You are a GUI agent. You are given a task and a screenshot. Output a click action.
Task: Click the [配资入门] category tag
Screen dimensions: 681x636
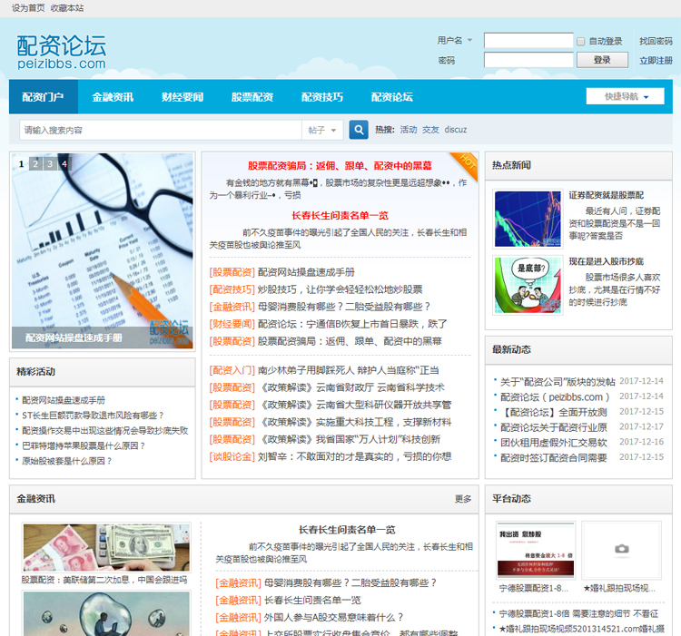[232, 370]
